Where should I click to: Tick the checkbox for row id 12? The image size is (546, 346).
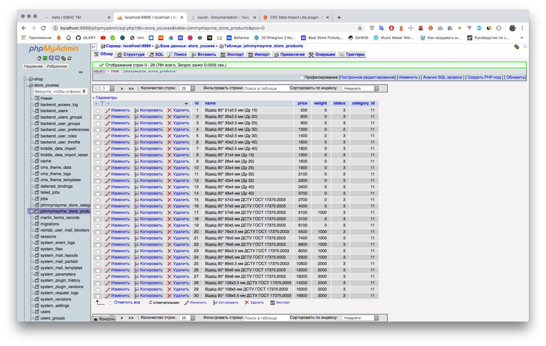(98, 181)
